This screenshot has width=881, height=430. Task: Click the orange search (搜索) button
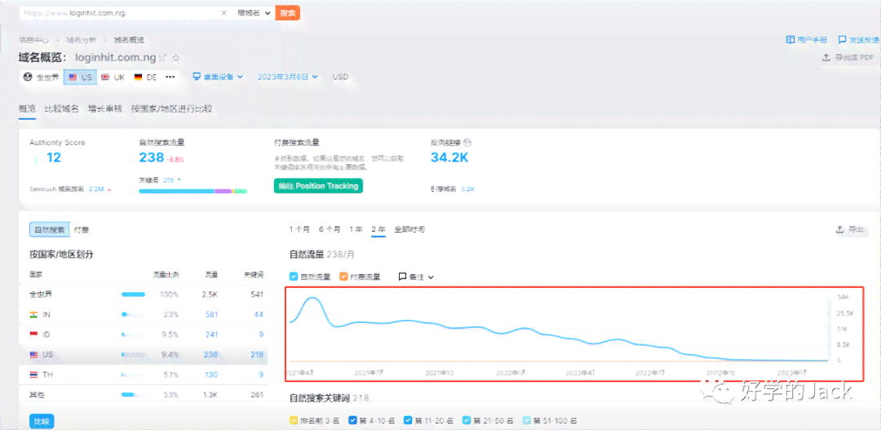[288, 12]
